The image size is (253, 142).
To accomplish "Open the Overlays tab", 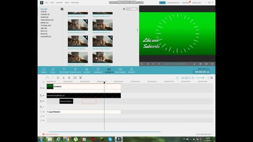I will click(x=98, y=70).
